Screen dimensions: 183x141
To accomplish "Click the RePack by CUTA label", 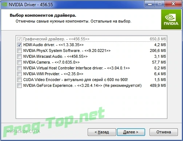I will tap(23, 132).
